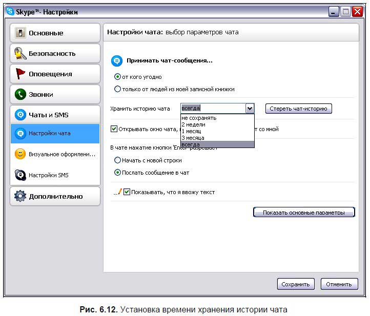Open the Настройки чата section
This screenshot has width=370, height=316.
coord(50,134)
